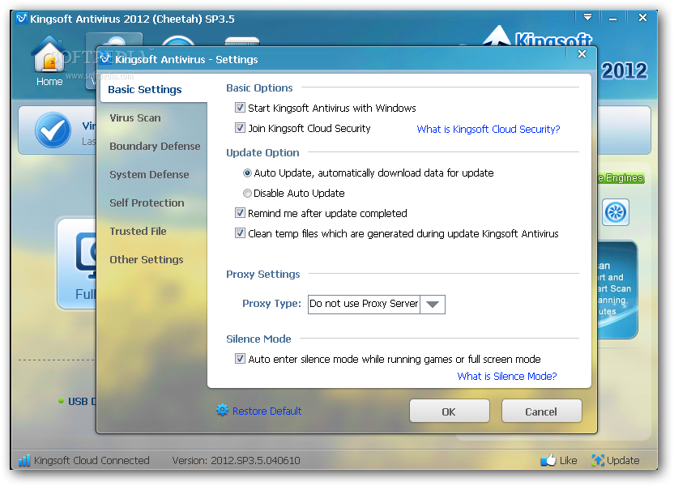This screenshot has height=486, width=674.
Task: Click the Kingsoft Antivirus main title icon
Action: click(22, 19)
